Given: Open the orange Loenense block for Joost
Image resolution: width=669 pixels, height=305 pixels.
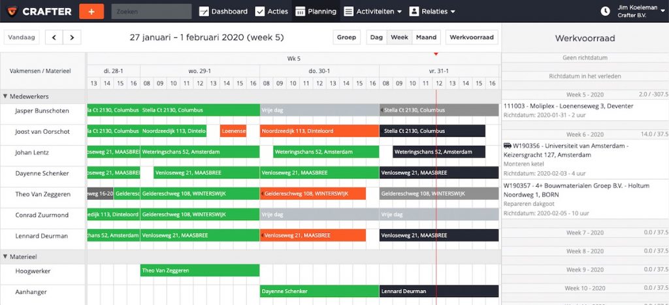Looking at the screenshot, I should tap(233, 131).
